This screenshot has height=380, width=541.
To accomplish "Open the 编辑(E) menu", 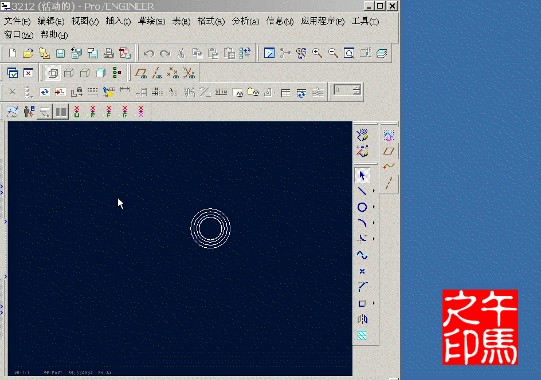I will pos(50,21).
